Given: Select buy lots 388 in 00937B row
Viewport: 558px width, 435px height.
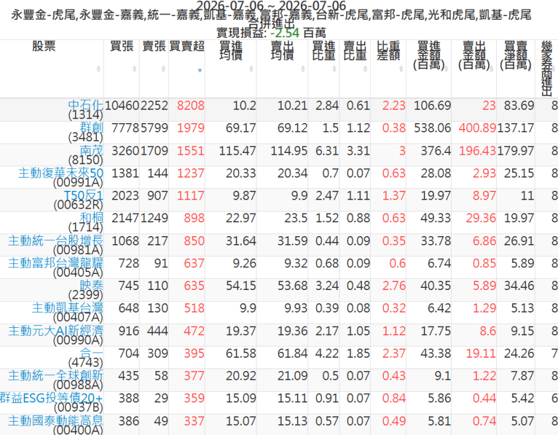Looking at the screenshot, I should click(x=129, y=398).
